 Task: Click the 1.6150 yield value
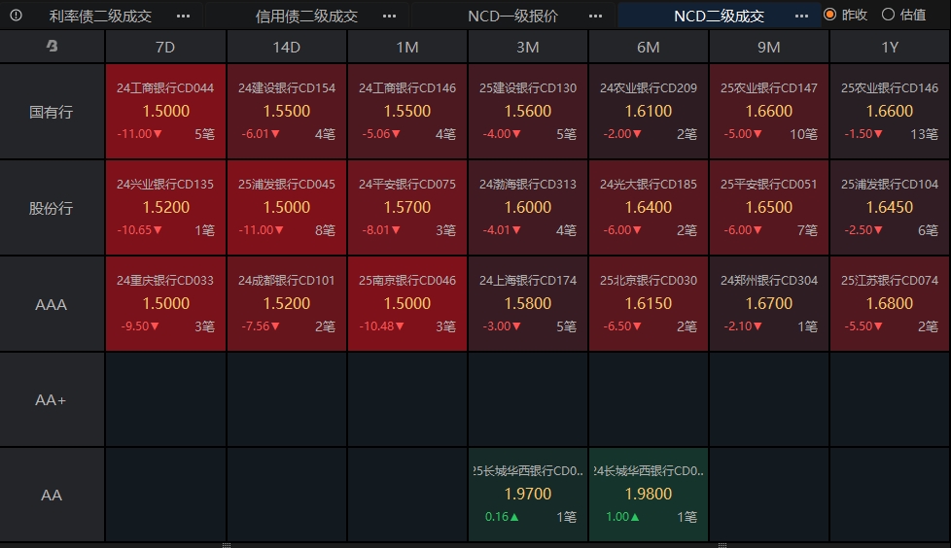[x=649, y=304]
